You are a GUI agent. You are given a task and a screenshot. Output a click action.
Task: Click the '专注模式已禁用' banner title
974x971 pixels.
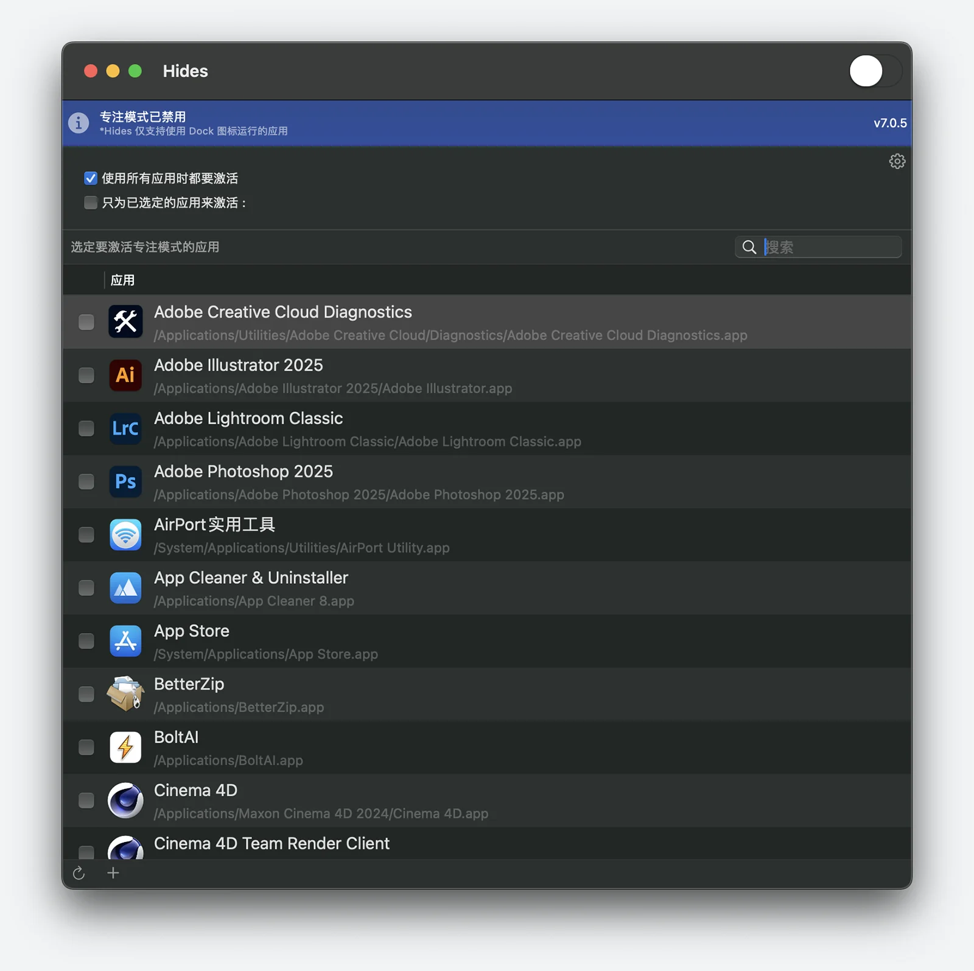tap(142, 116)
